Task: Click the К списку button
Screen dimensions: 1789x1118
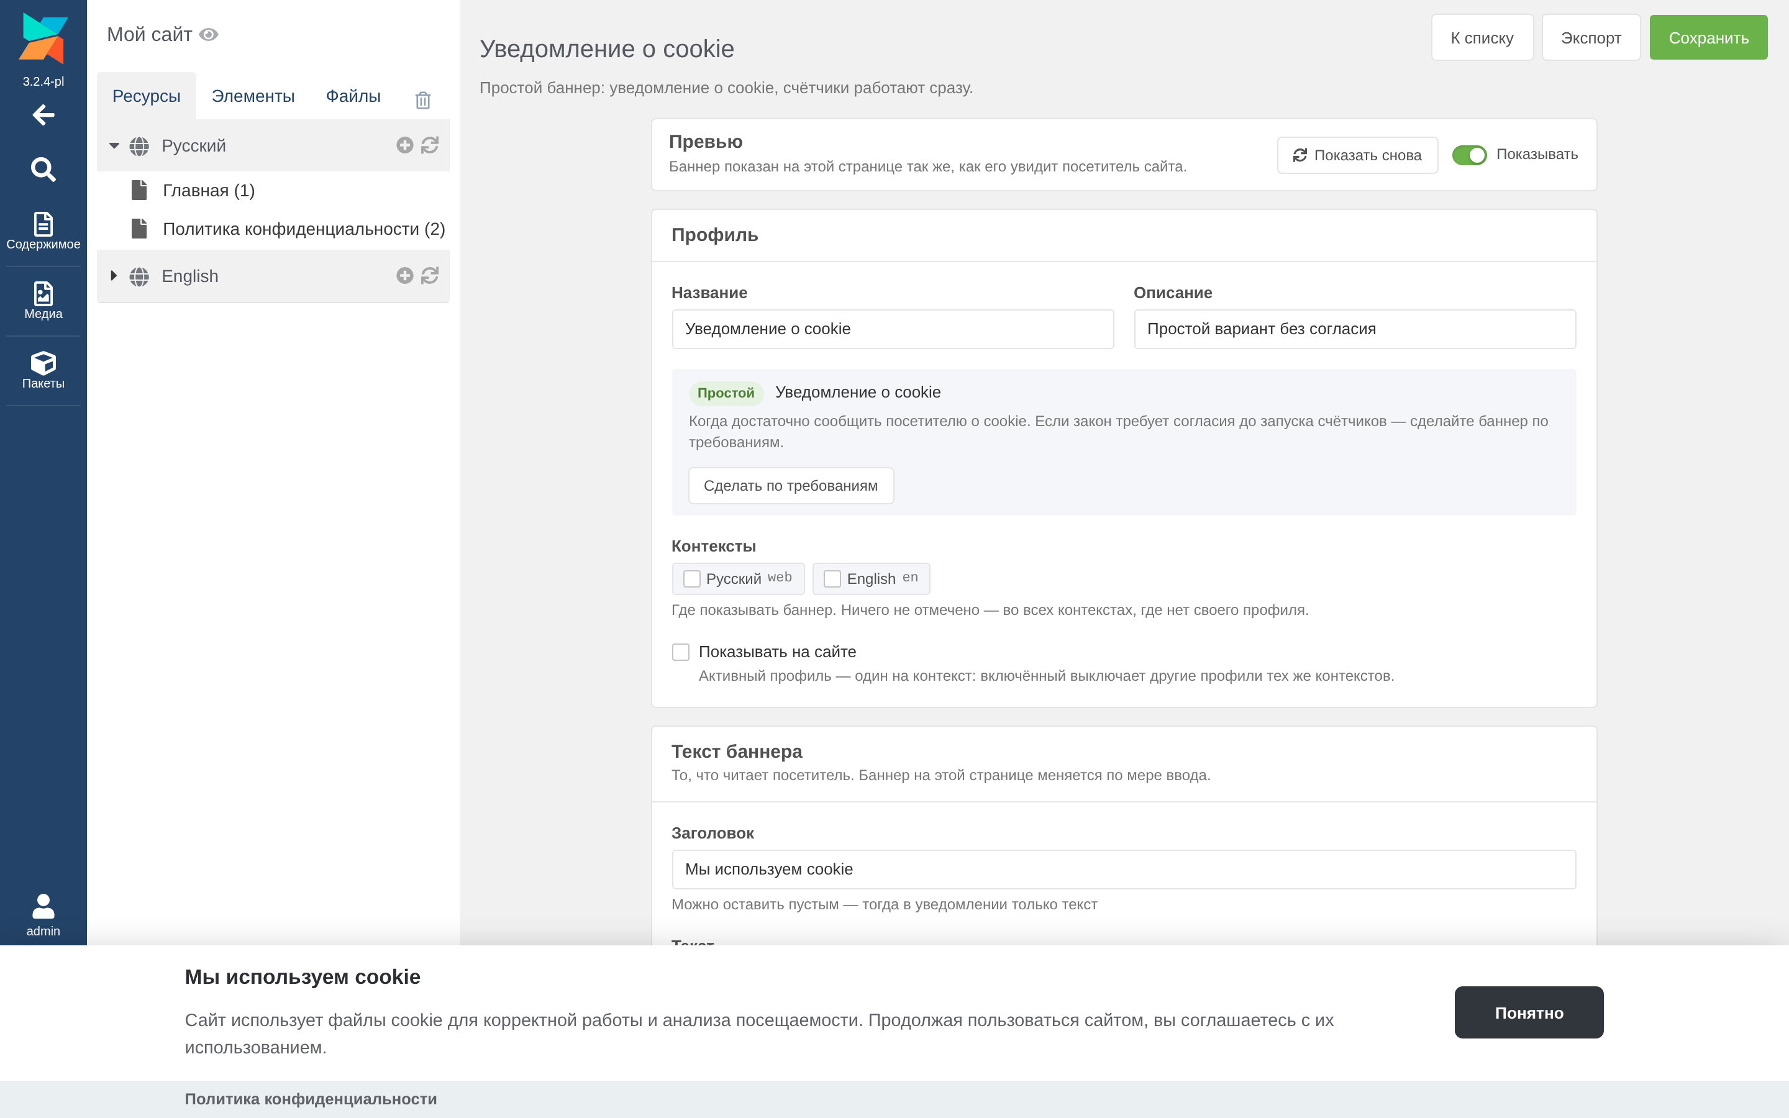Action: click(x=1482, y=38)
